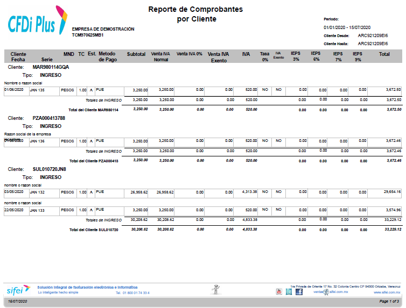The image size is (406, 308).
Task: Open the Facebook icon in the footer
Action: pos(299,292)
